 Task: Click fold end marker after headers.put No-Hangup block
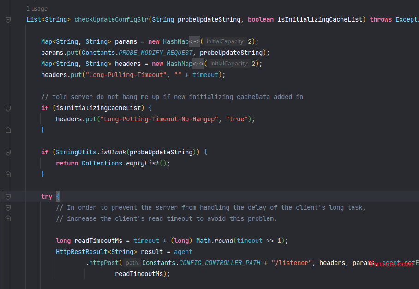pyautogui.click(x=8, y=130)
